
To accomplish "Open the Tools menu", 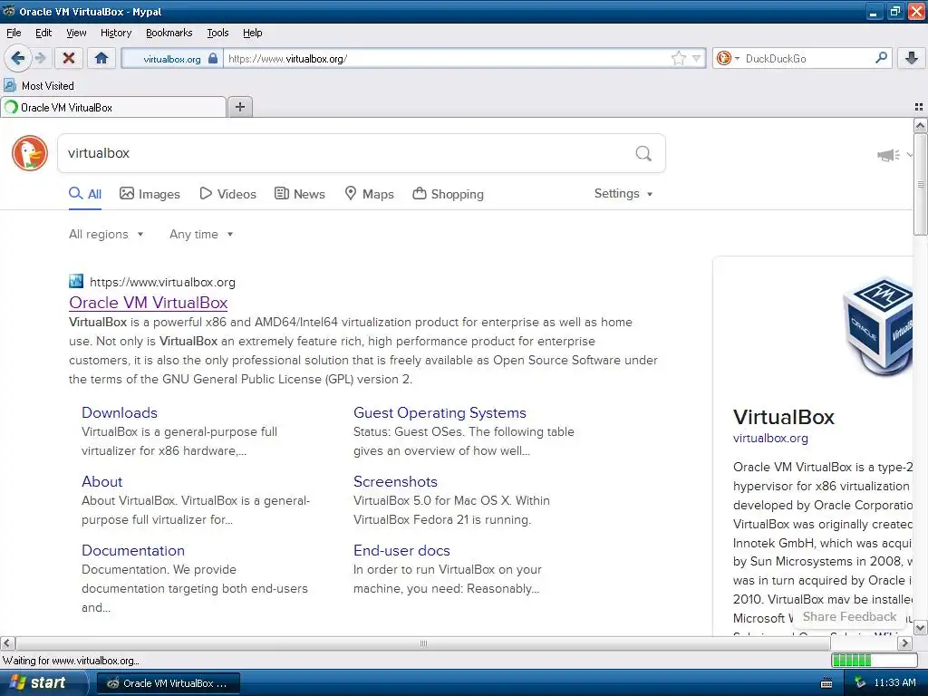I will point(217,33).
